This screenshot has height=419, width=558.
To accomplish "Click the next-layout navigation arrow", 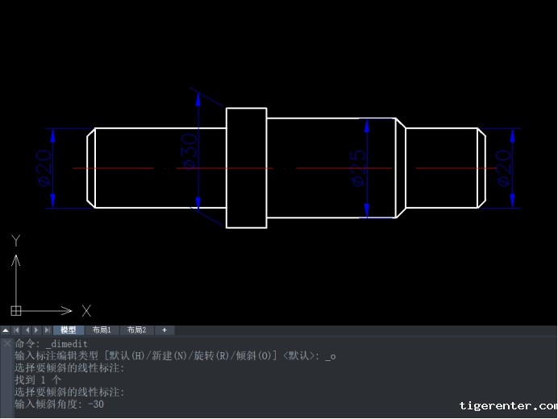I will [x=36, y=330].
